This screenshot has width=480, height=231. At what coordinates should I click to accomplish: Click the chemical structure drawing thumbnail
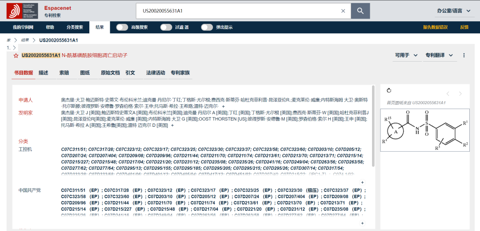click(424, 131)
